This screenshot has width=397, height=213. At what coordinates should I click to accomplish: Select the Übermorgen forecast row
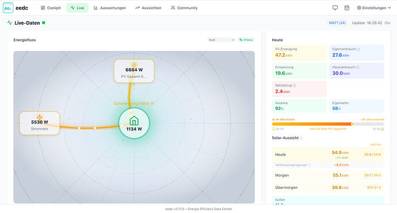click(x=328, y=188)
